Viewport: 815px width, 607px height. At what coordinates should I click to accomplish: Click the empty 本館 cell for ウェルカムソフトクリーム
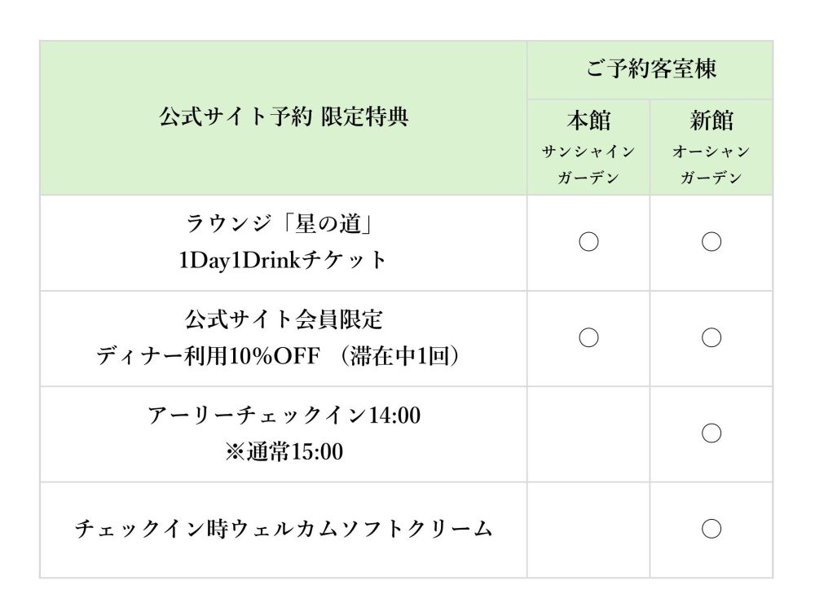click(x=588, y=530)
